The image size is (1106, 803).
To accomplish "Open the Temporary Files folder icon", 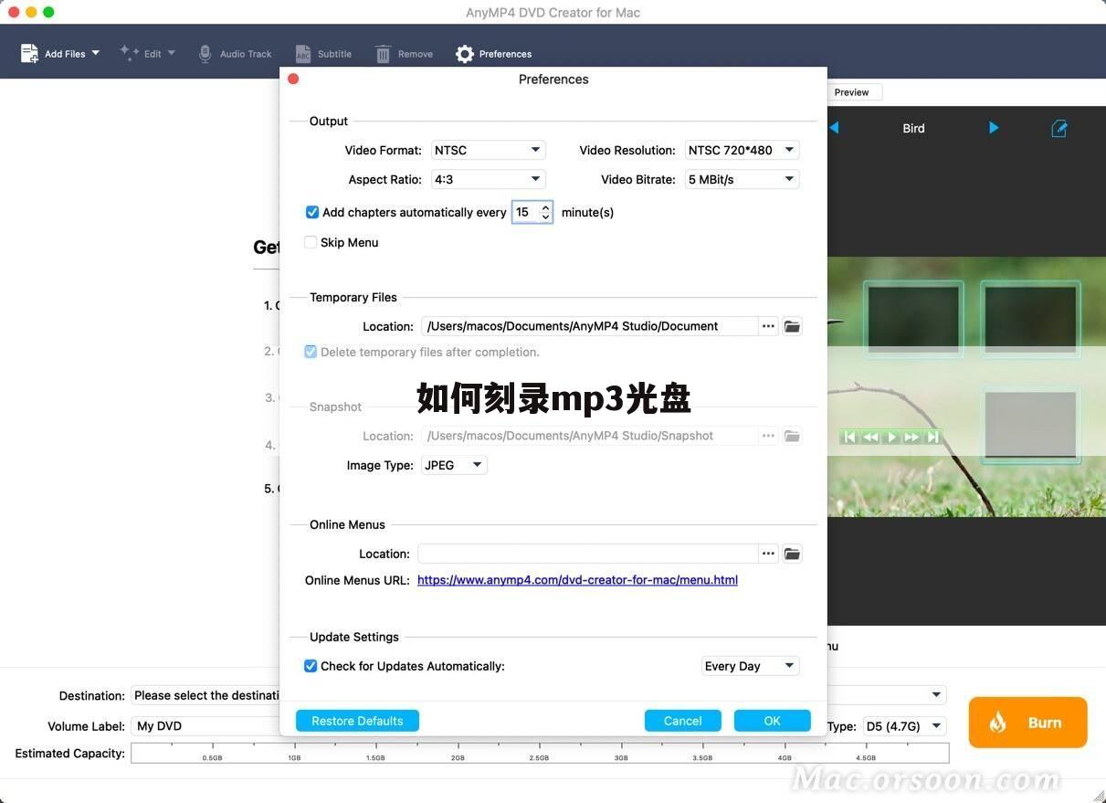I will tap(792, 326).
